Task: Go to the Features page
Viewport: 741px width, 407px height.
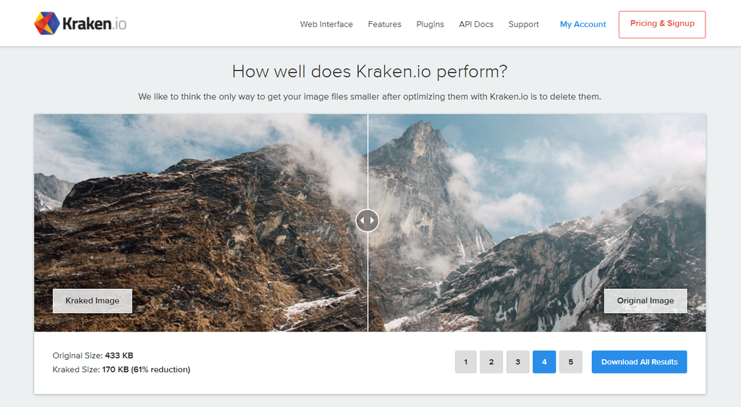Action: (384, 24)
